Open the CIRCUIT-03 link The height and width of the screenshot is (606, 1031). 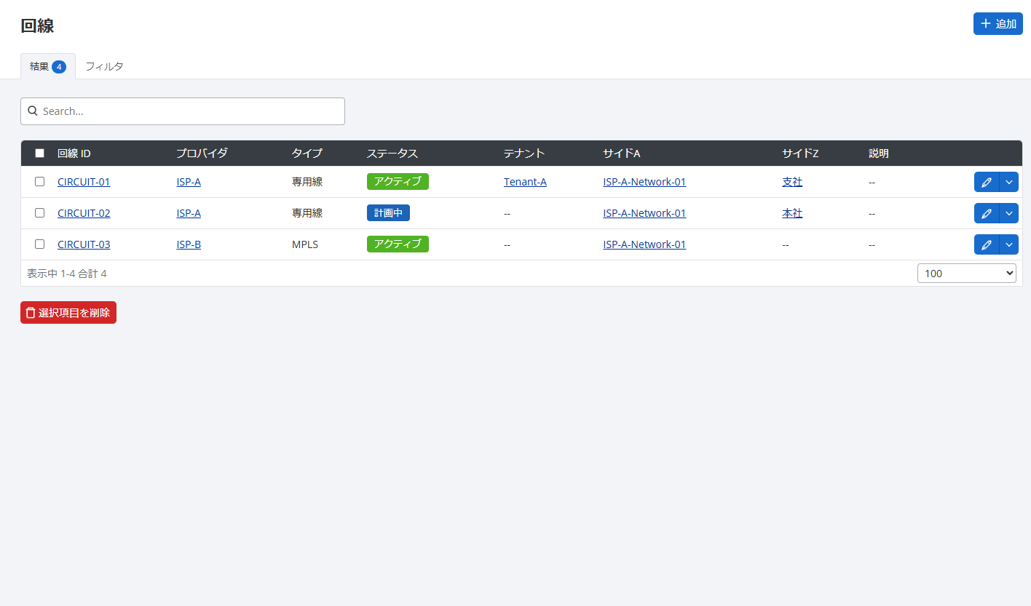coord(84,244)
